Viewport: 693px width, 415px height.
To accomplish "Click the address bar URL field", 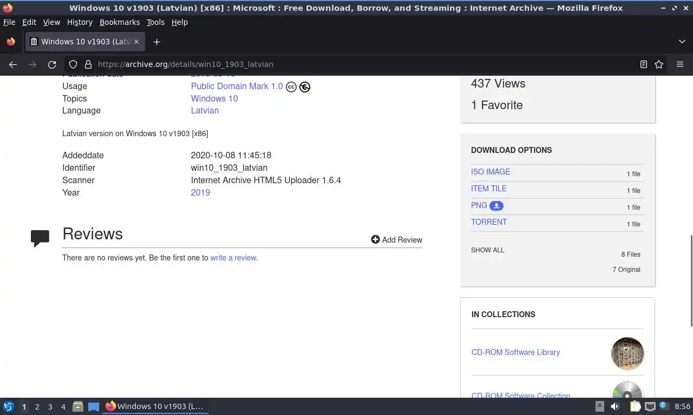I will coord(363,64).
